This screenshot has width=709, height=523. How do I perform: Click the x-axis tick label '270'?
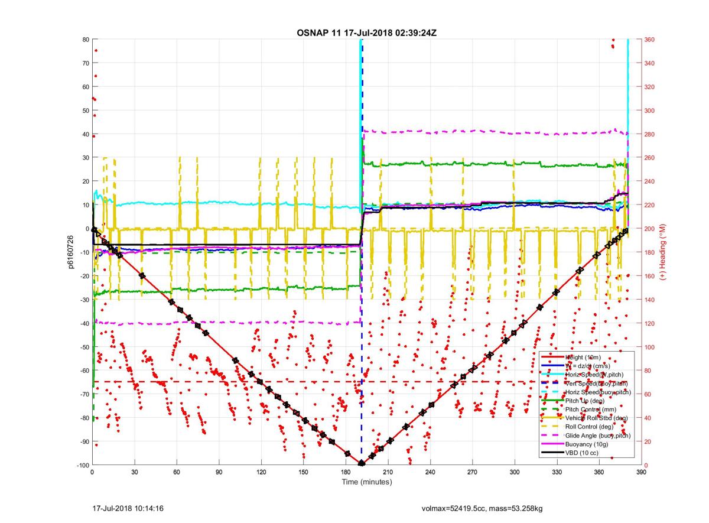tap(473, 473)
